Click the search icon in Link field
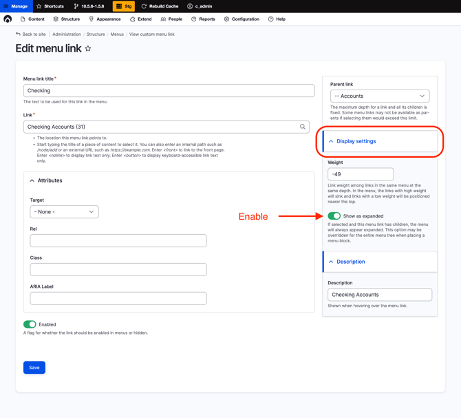 pos(302,127)
